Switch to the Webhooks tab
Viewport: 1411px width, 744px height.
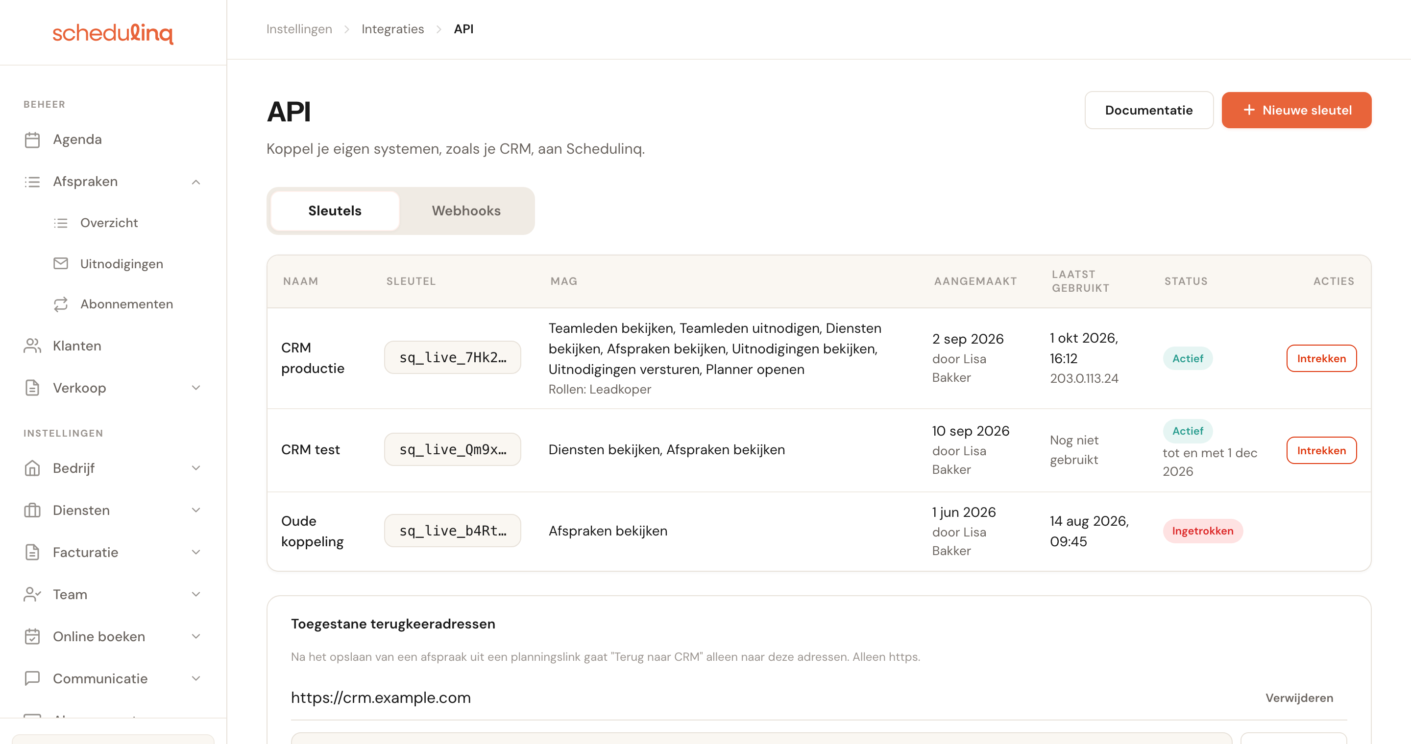pos(466,211)
